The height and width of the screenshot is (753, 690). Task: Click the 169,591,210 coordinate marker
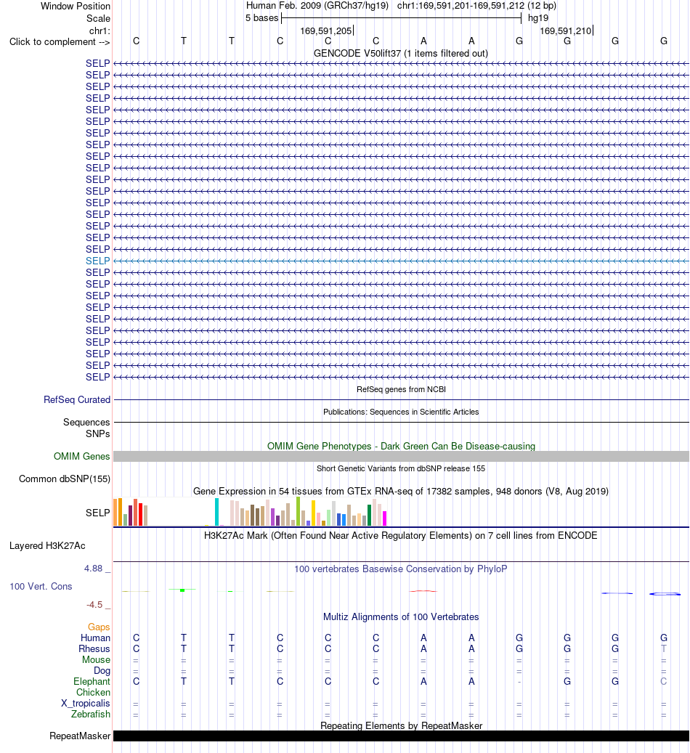566,30
